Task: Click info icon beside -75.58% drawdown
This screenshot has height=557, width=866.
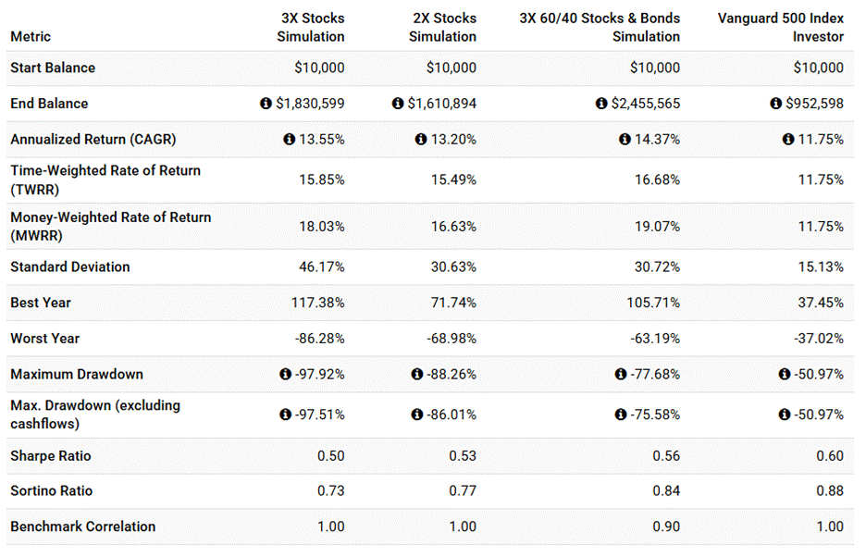Action: (x=620, y=415)
